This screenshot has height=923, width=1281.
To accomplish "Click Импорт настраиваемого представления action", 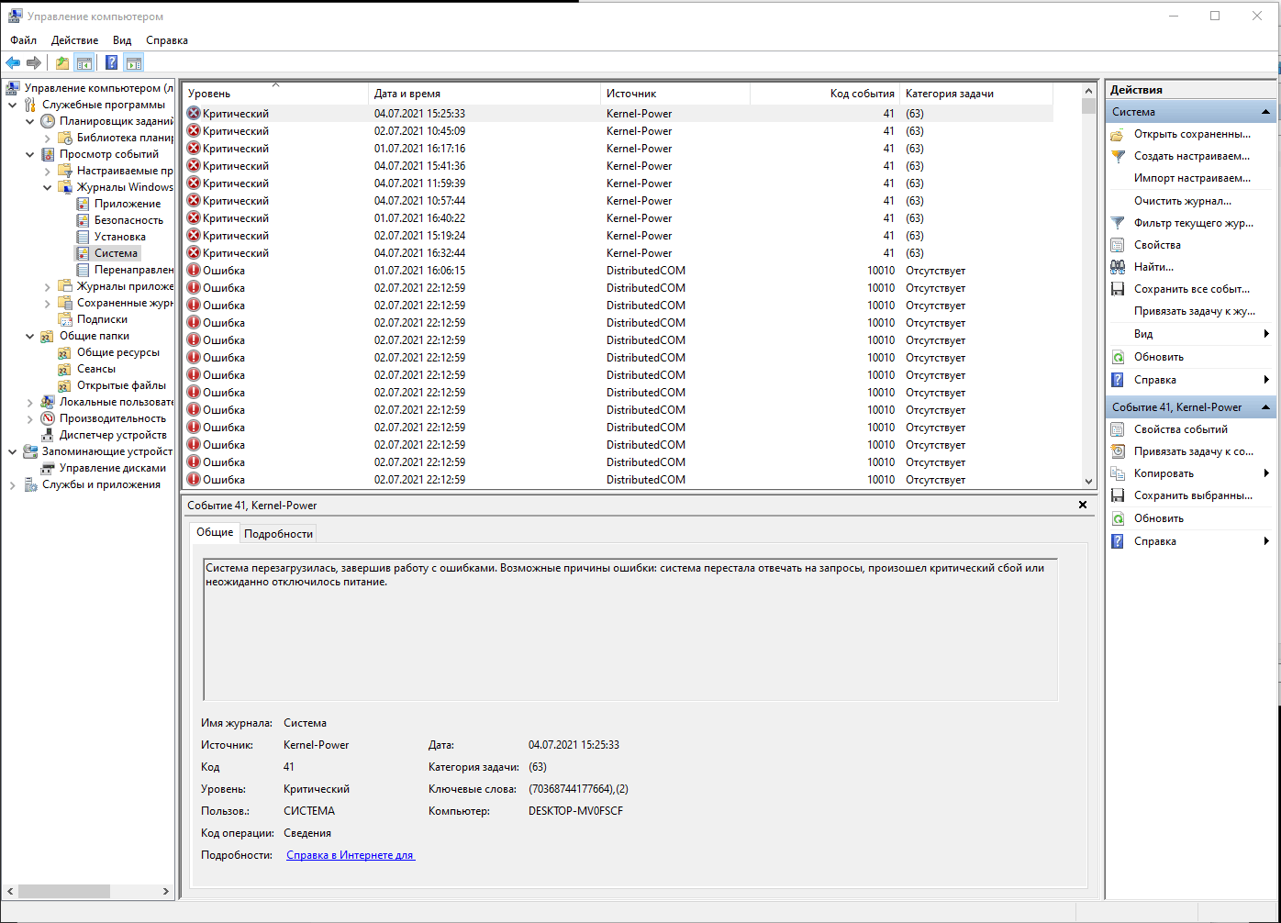I will click(1192, 178).
